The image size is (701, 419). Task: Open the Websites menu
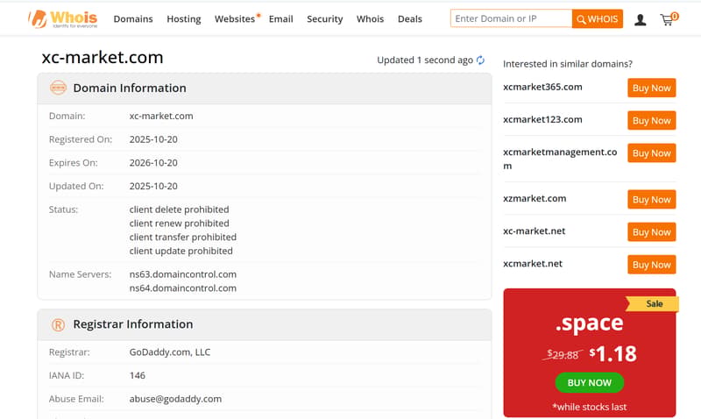point(235,18)
